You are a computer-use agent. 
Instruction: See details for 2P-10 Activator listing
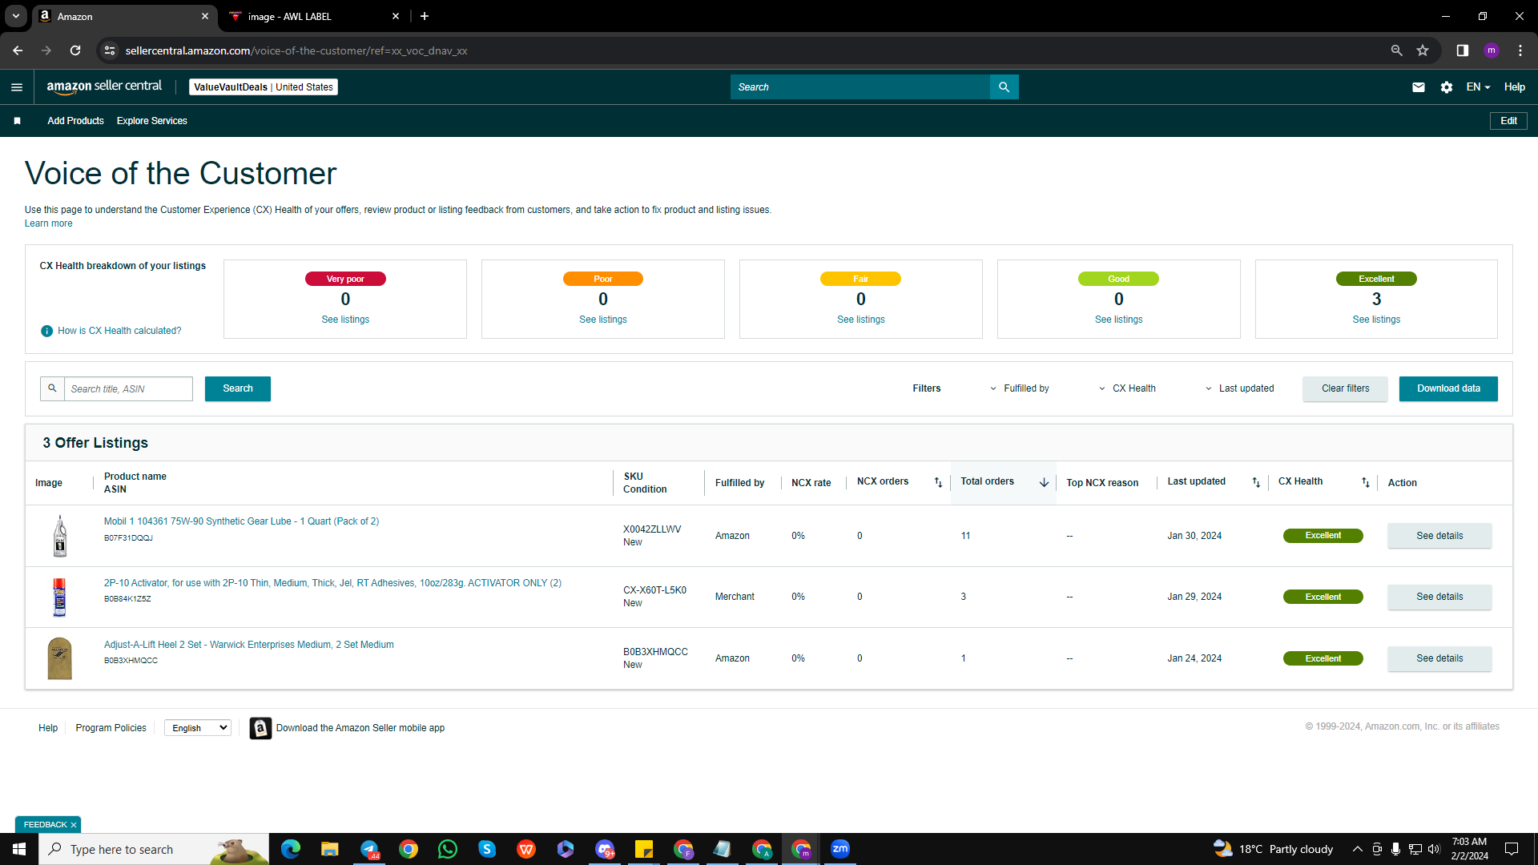click(x=1439, y=597)
